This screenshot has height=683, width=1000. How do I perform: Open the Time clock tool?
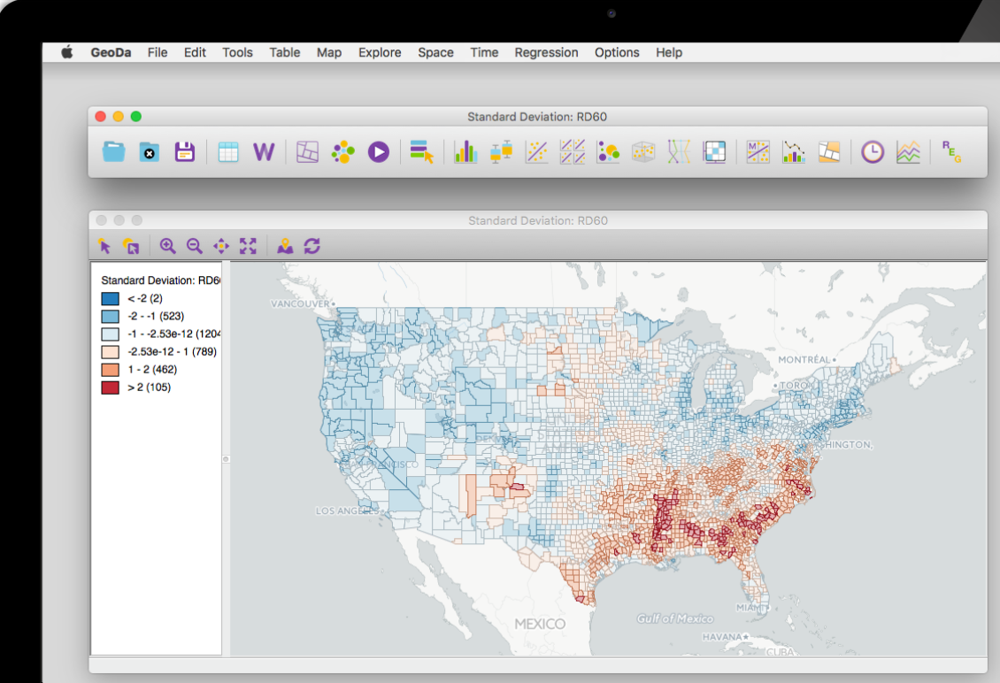[x=873, y=152]
